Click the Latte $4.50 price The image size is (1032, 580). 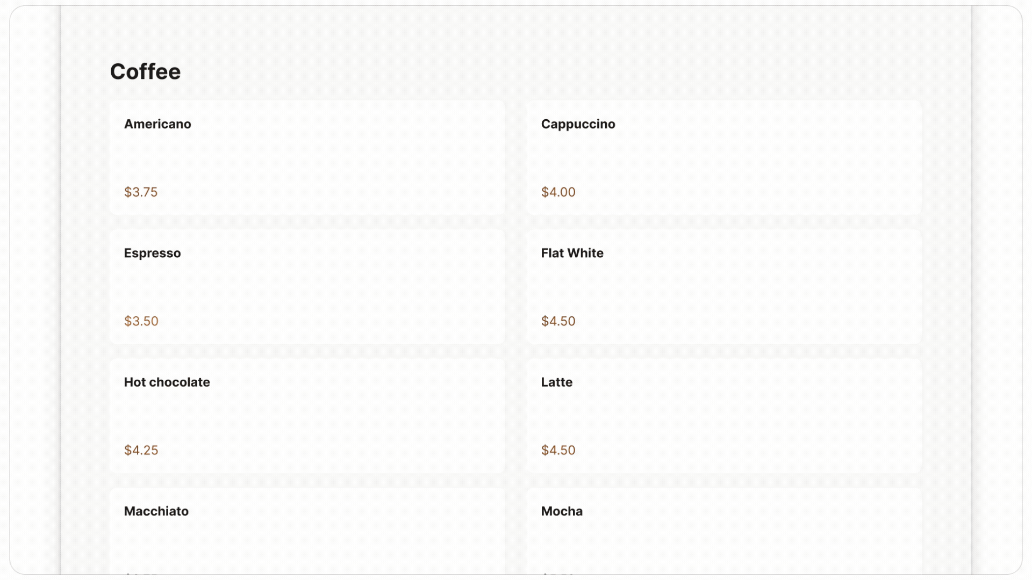(x=558, y=450)
